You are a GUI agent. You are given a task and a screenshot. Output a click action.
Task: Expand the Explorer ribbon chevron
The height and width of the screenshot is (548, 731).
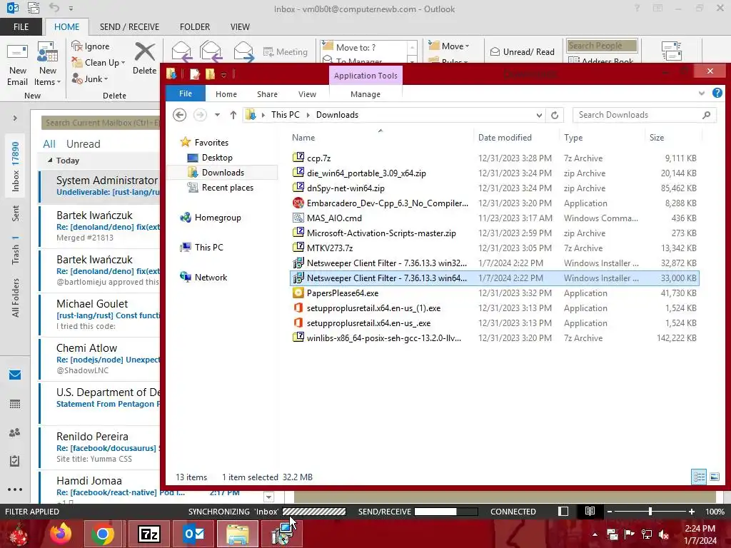(x=702, y=93)
